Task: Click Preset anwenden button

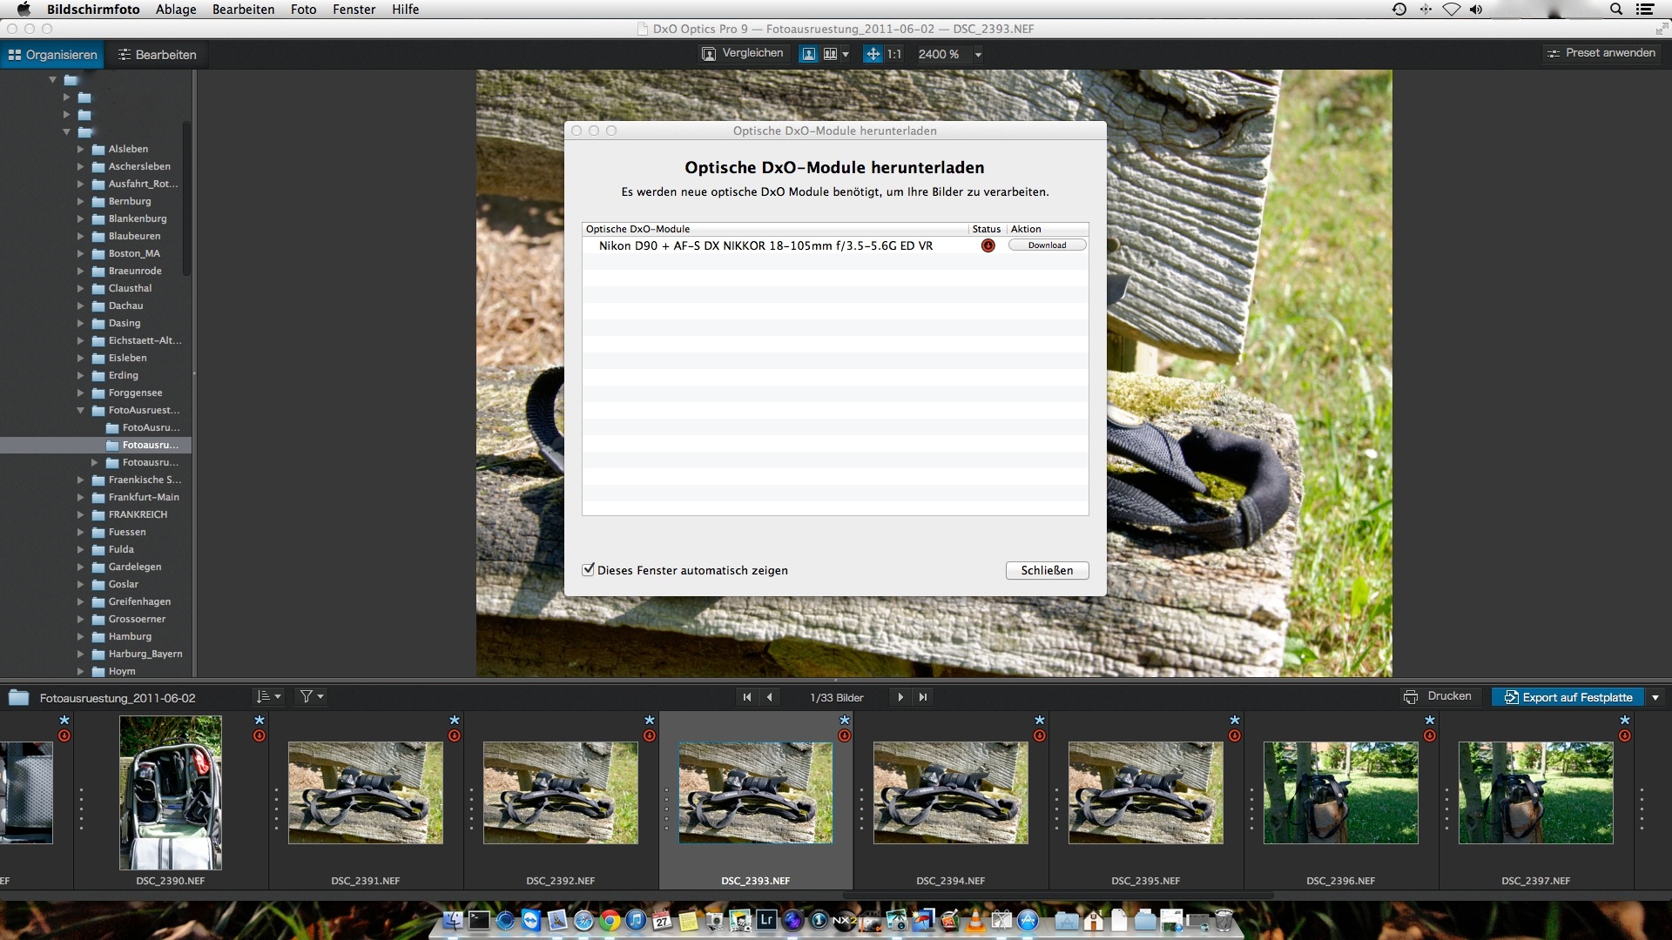Action: (1601, 53)
